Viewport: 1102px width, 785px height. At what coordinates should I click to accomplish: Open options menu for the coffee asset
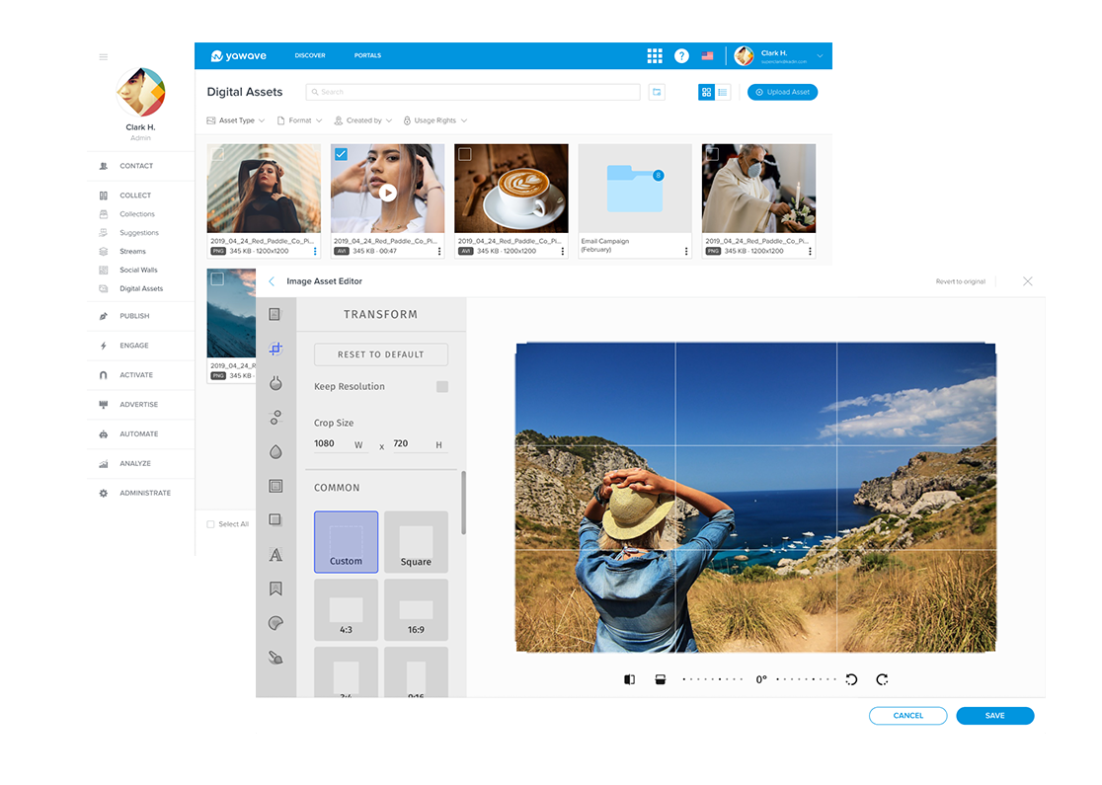point(562,251)
